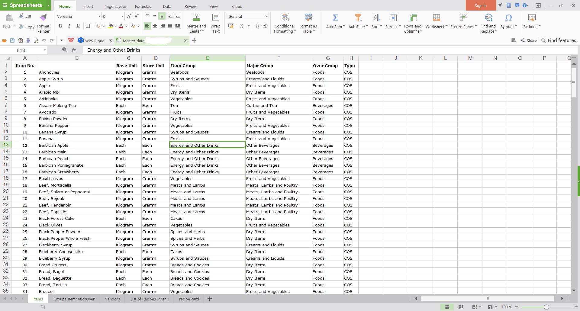This screenshot has height=311, width=580.
Task: Click the decrease decimal places icon
Action: point(265,26)
